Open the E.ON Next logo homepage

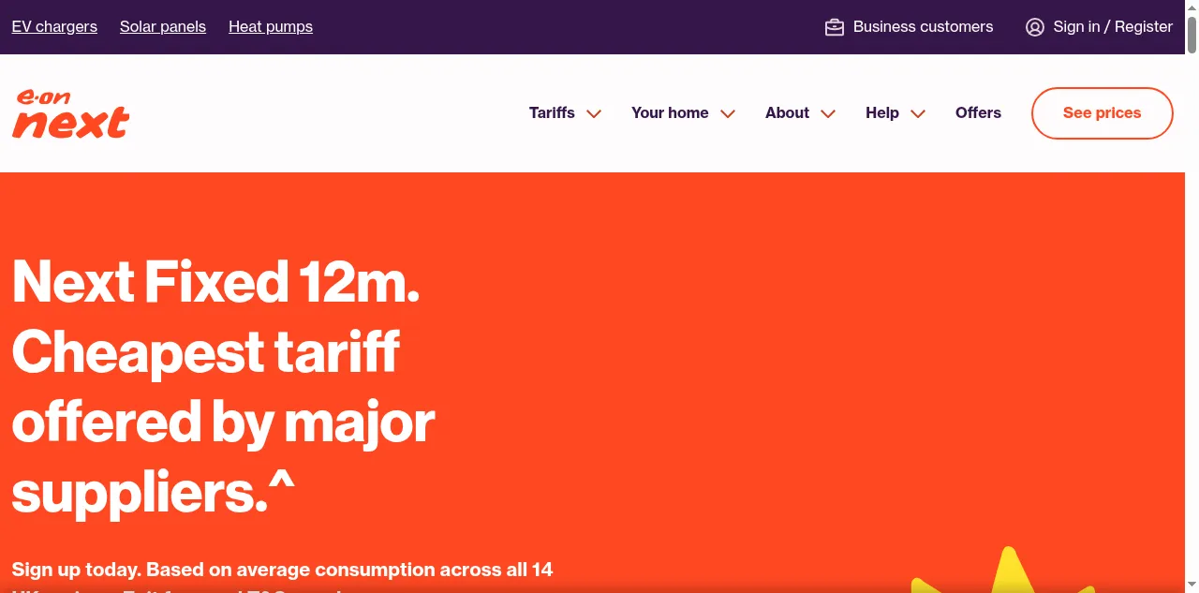[71, 113]
